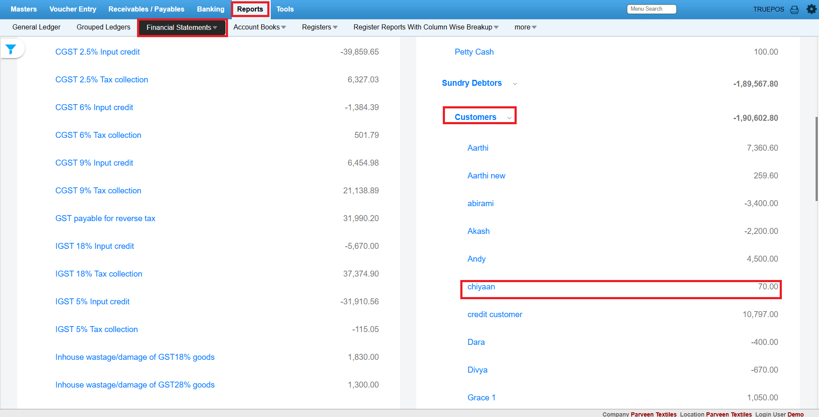This screenshot has width=819, height=417.
Task: Open Inhouse wastage/damage of GST18% goods
Action: (x=135, y=357)
